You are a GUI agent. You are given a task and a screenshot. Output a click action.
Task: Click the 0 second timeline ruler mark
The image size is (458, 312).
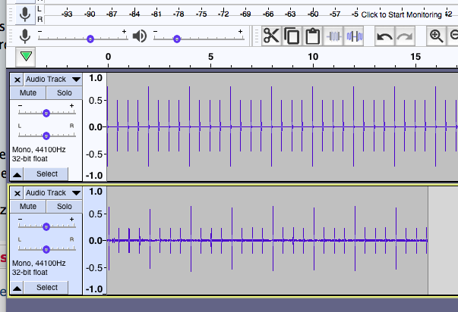(x=108, y=57)
